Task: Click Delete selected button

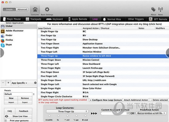Action: coord(159,100)
